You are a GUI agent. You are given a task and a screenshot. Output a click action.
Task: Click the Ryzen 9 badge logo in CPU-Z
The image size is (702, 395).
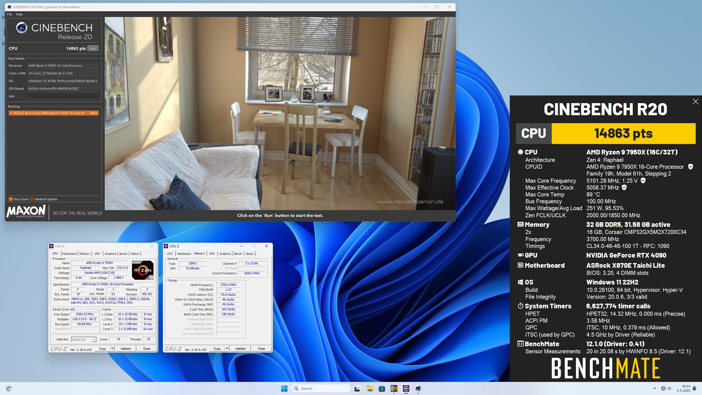143,270
